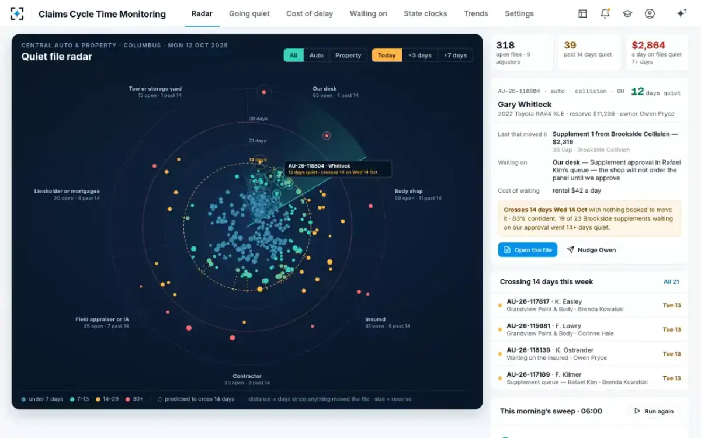Click the AU-26-118804 Whitlock tooltip

point(338,169)
